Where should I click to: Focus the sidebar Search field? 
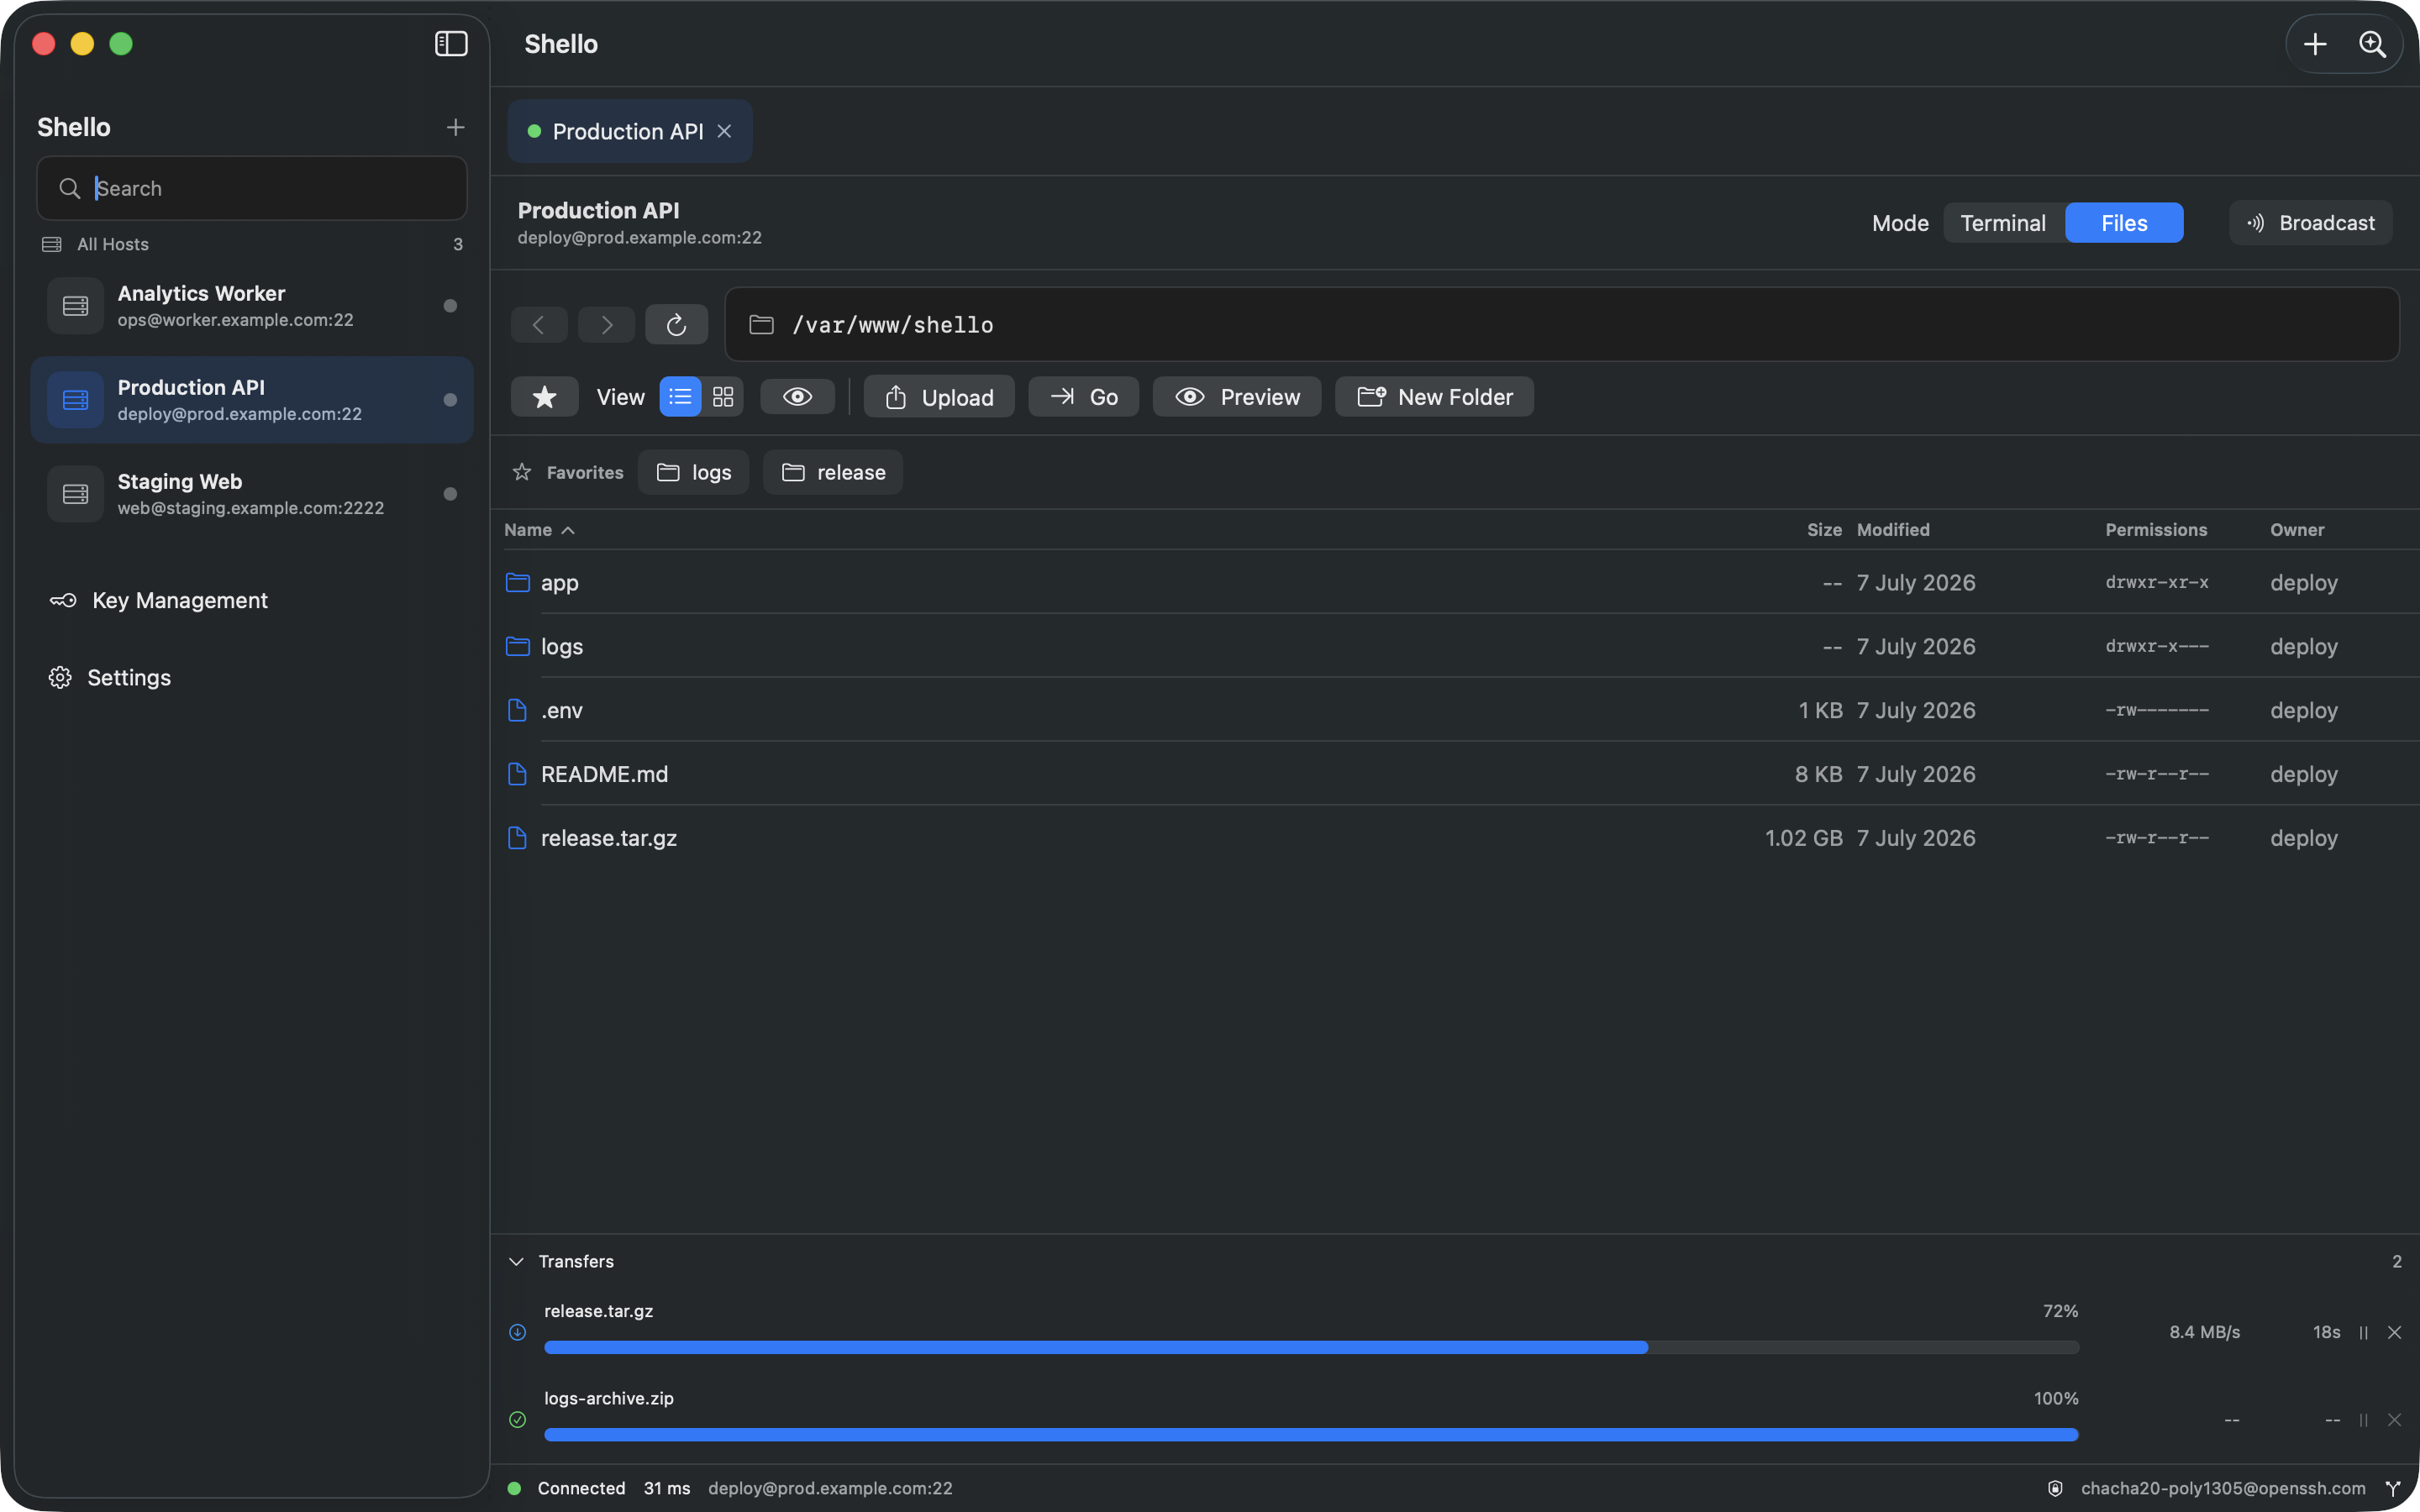tap(252, 188)
